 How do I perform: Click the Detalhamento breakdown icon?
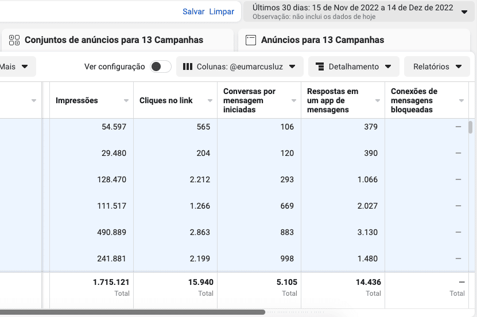click(320, 66)
